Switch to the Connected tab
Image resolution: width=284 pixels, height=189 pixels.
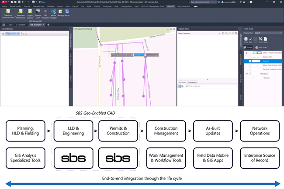[192, 82]
